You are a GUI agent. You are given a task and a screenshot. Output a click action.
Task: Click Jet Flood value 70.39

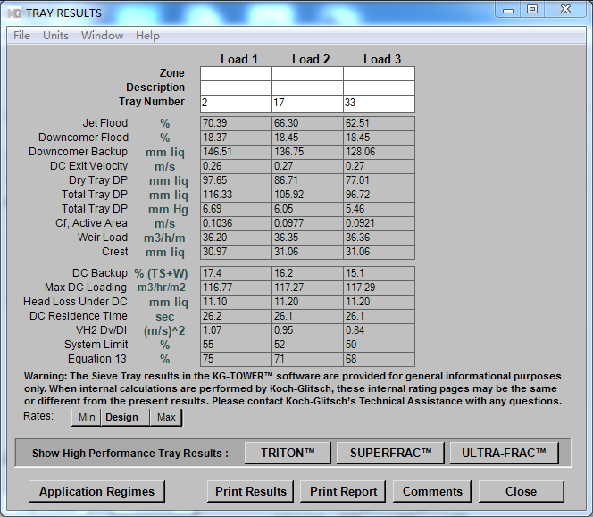(x=236, y=123)
